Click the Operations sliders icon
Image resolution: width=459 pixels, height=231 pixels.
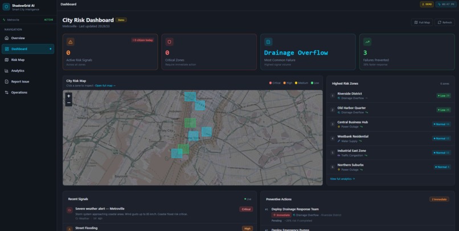[x=7, y=92]
